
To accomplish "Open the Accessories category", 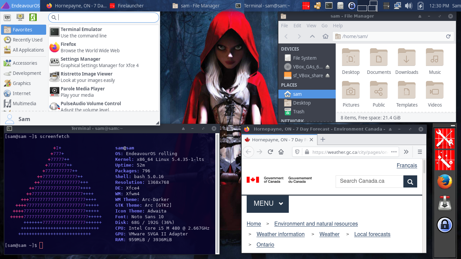I will pos(24,63).
